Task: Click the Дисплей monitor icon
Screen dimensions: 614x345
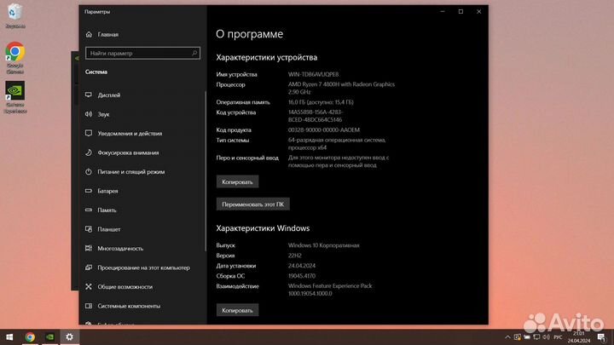Action: click(89, 95)
